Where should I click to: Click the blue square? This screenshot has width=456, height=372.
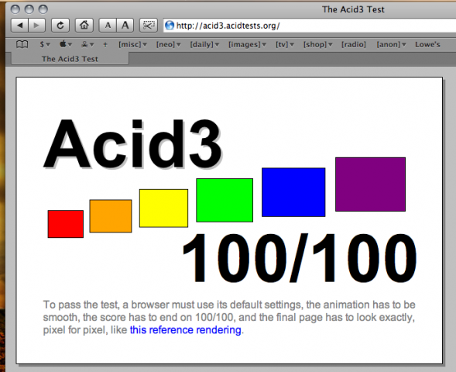pyautogui.click(x=293, y=192)
